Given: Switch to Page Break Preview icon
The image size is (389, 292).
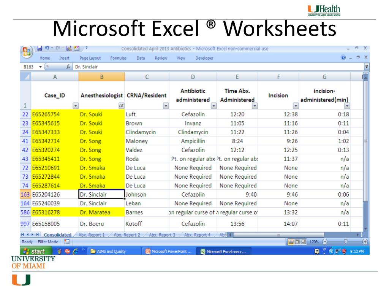Looking at the screenshot, I should click(x=304, y=241).
